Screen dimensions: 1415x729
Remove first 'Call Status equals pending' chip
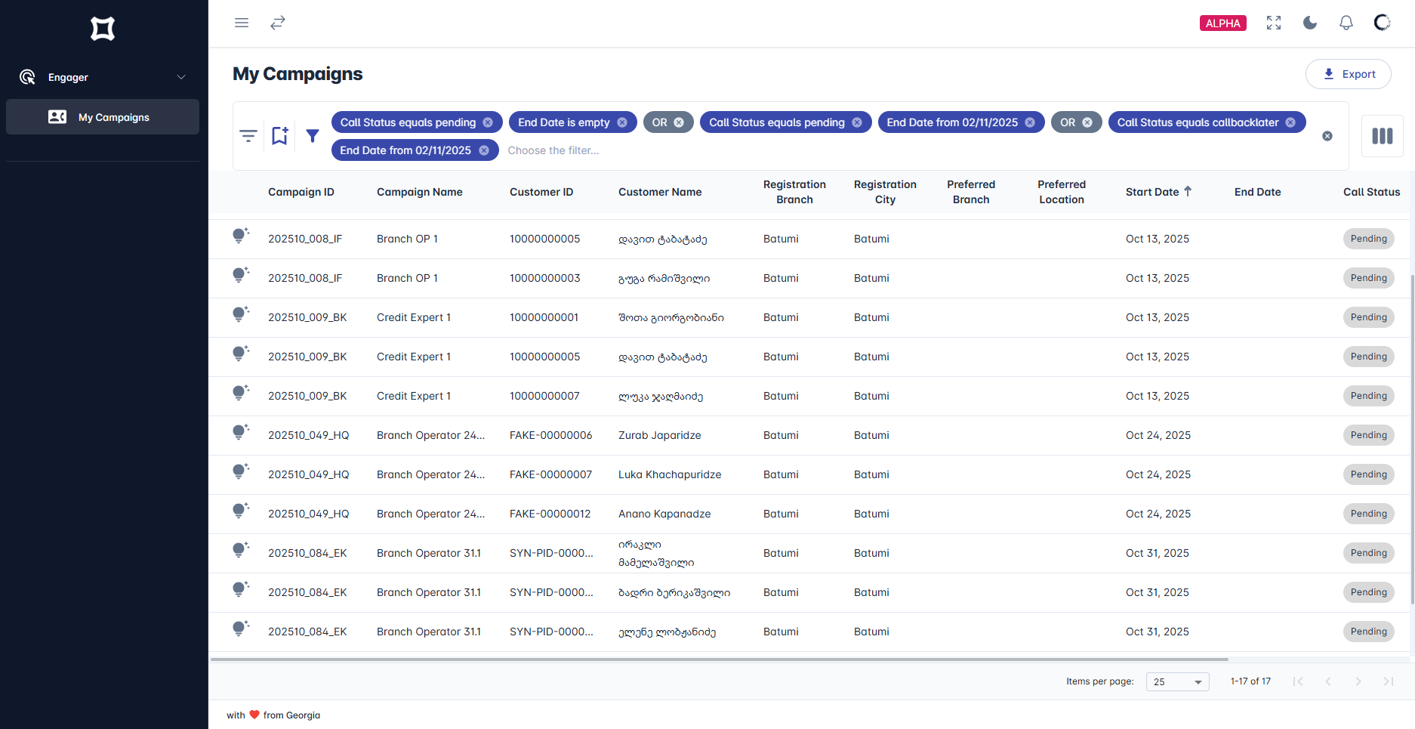click(488, 122)
